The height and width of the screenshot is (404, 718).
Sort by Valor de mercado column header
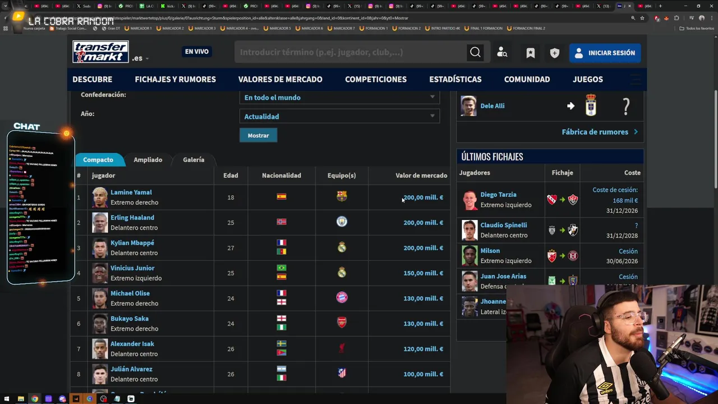421,176
